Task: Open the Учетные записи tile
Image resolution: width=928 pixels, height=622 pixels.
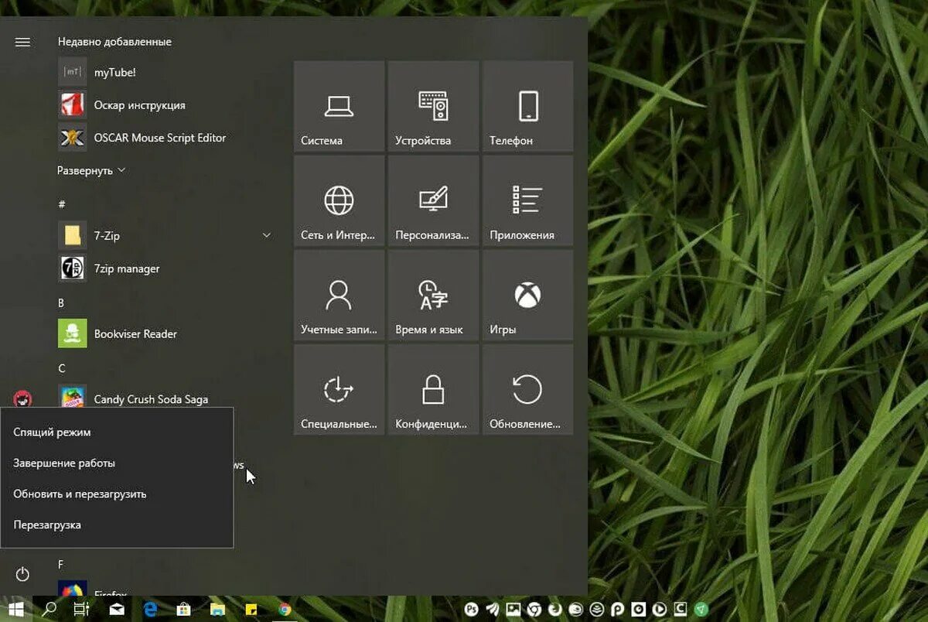Action: [339, 295]
